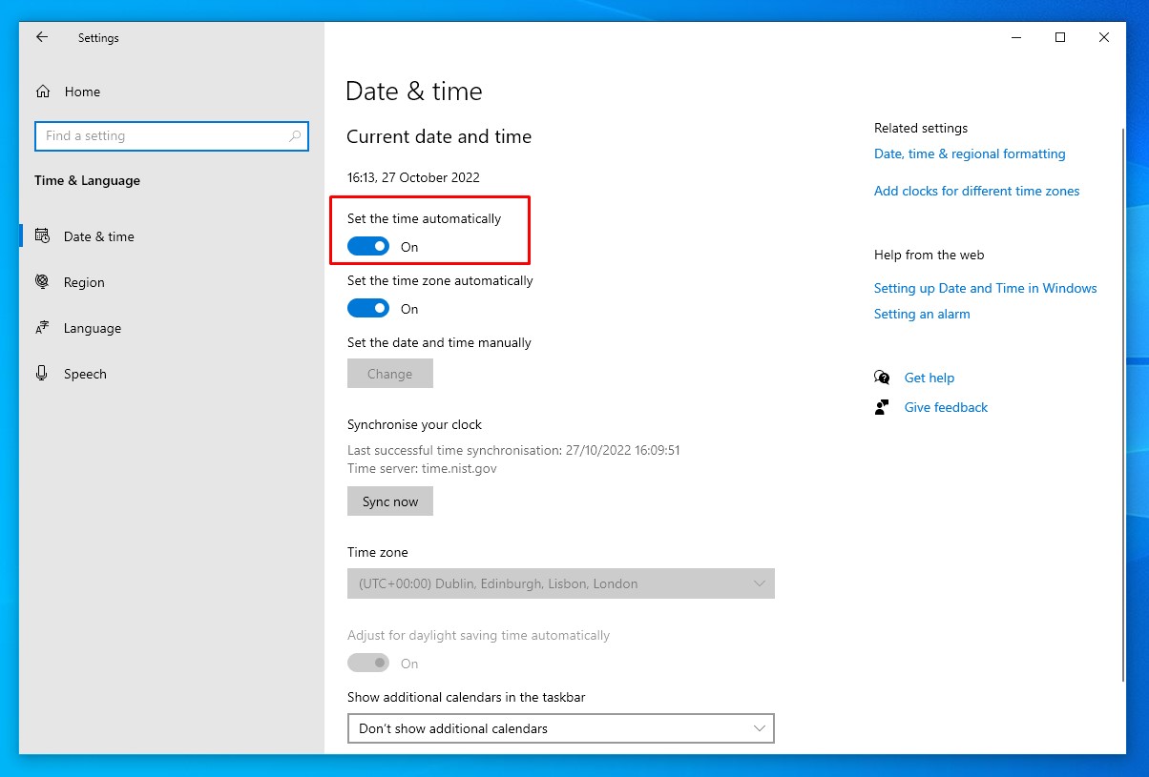1149x777 pixels.
Task: Disable Set the time zone automatically toggle
Action: (x=368, y=309)
